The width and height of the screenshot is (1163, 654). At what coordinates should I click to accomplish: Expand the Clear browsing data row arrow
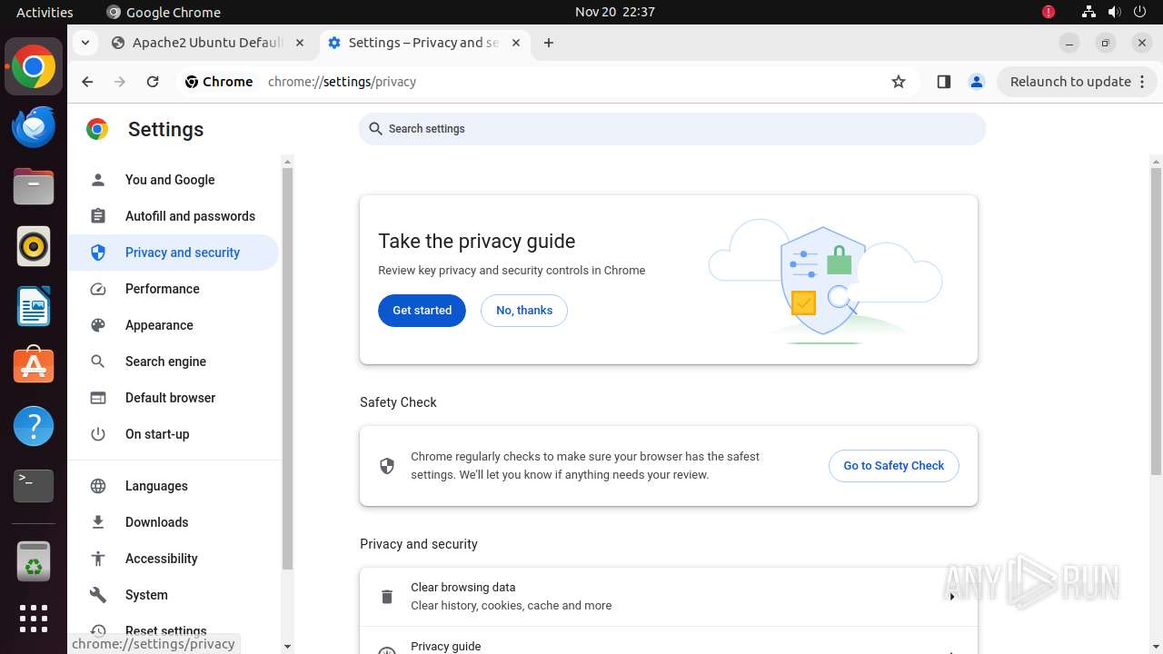click(x=951, y=597)
